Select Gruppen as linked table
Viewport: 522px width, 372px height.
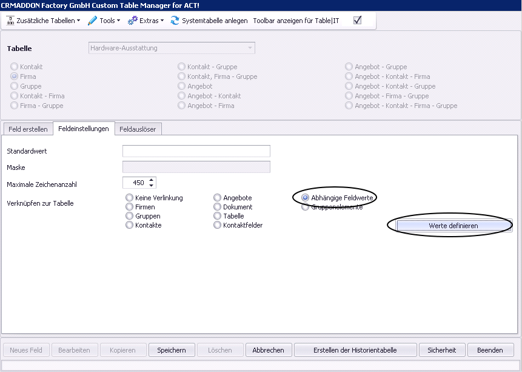129,216
